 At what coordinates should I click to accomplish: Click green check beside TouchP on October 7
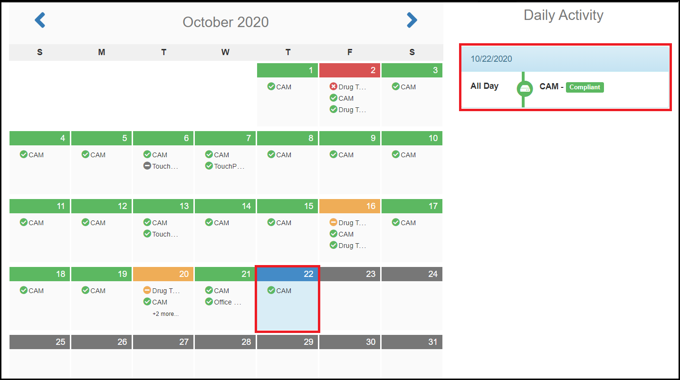(x=209, y=166)
